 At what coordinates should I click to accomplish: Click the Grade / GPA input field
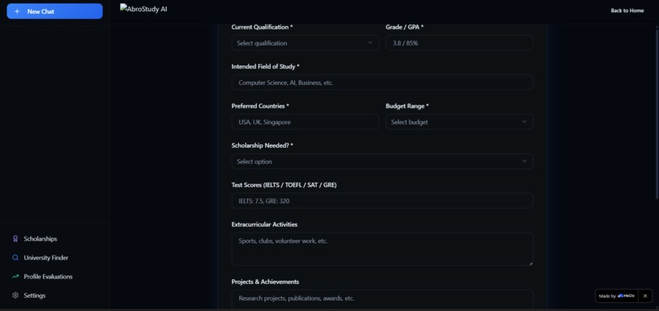coord(460,42)
